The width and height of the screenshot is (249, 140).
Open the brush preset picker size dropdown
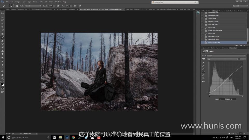point(13,6)
